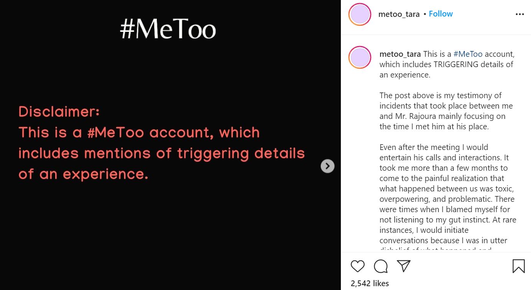531x290 pixels.
Task: Click the red disclaimer text on image
Action: 161,153
